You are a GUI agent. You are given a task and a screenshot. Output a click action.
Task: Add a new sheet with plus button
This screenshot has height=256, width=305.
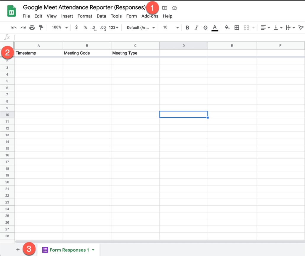click(18, 249)
